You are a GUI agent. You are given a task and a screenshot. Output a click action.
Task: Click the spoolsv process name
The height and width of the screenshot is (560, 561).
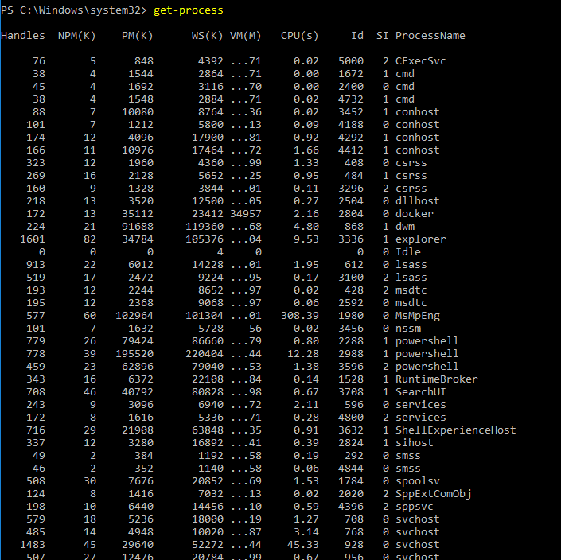coord(418,481)
